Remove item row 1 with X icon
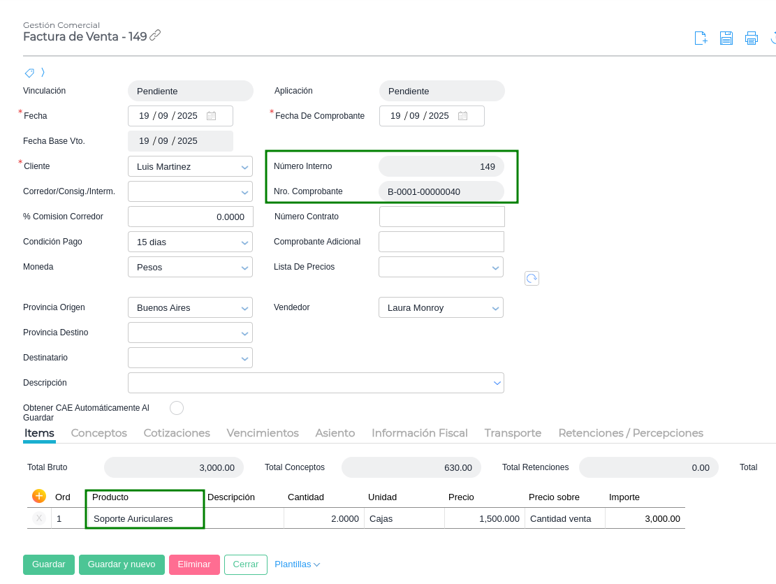 click(39, 518)
